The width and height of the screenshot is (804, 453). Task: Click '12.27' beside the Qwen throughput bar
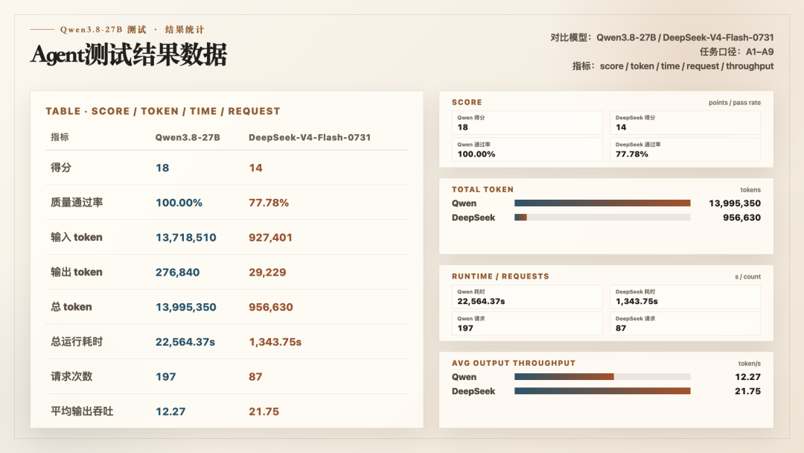[747, 377]
